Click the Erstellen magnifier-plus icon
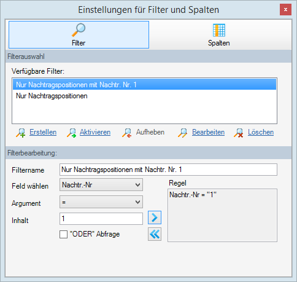Viewport: 297px width, 282px height. (x=21, y=133)
